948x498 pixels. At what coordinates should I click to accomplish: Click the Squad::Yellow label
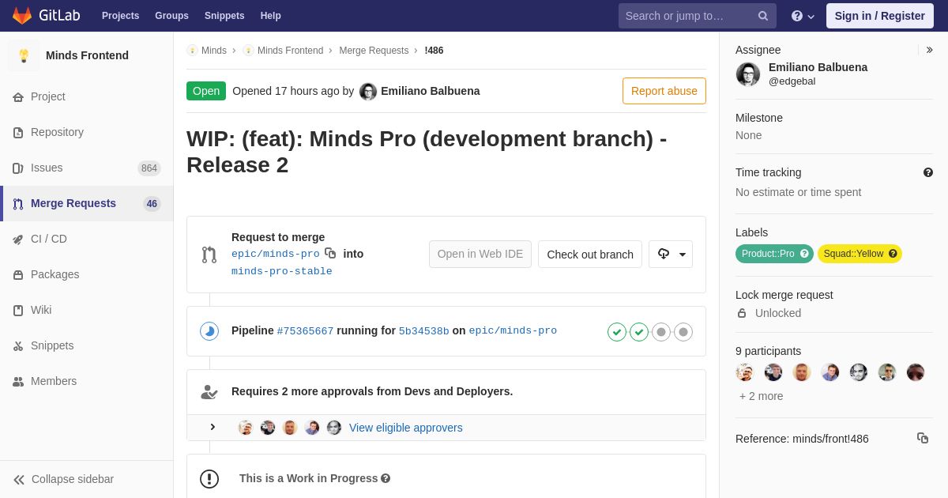click(860, 254)
